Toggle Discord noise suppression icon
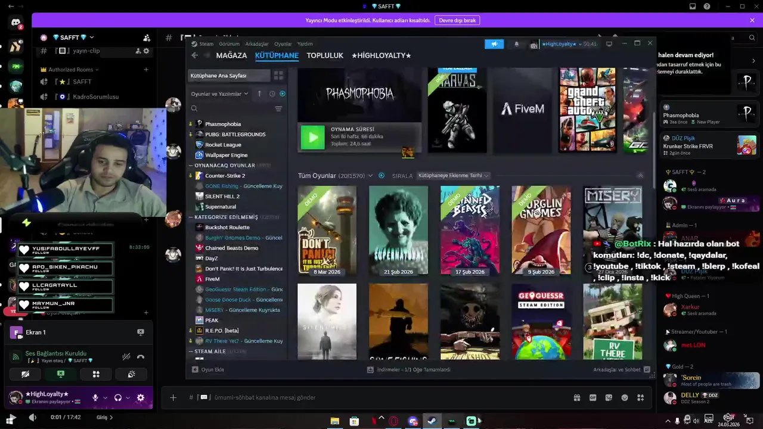 [126, 357]
